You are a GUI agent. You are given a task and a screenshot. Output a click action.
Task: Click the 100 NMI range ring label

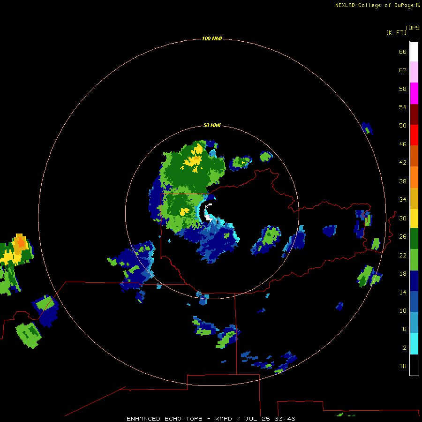[x=212, y=39]
